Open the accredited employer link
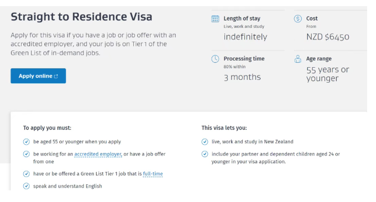This screenshot has width=376, height=202. point(98,154)
